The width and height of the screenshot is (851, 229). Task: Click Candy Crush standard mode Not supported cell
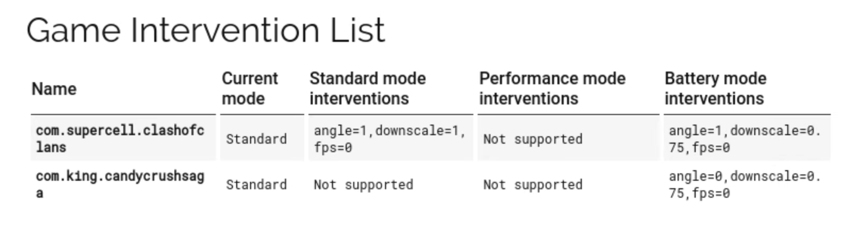363,184
